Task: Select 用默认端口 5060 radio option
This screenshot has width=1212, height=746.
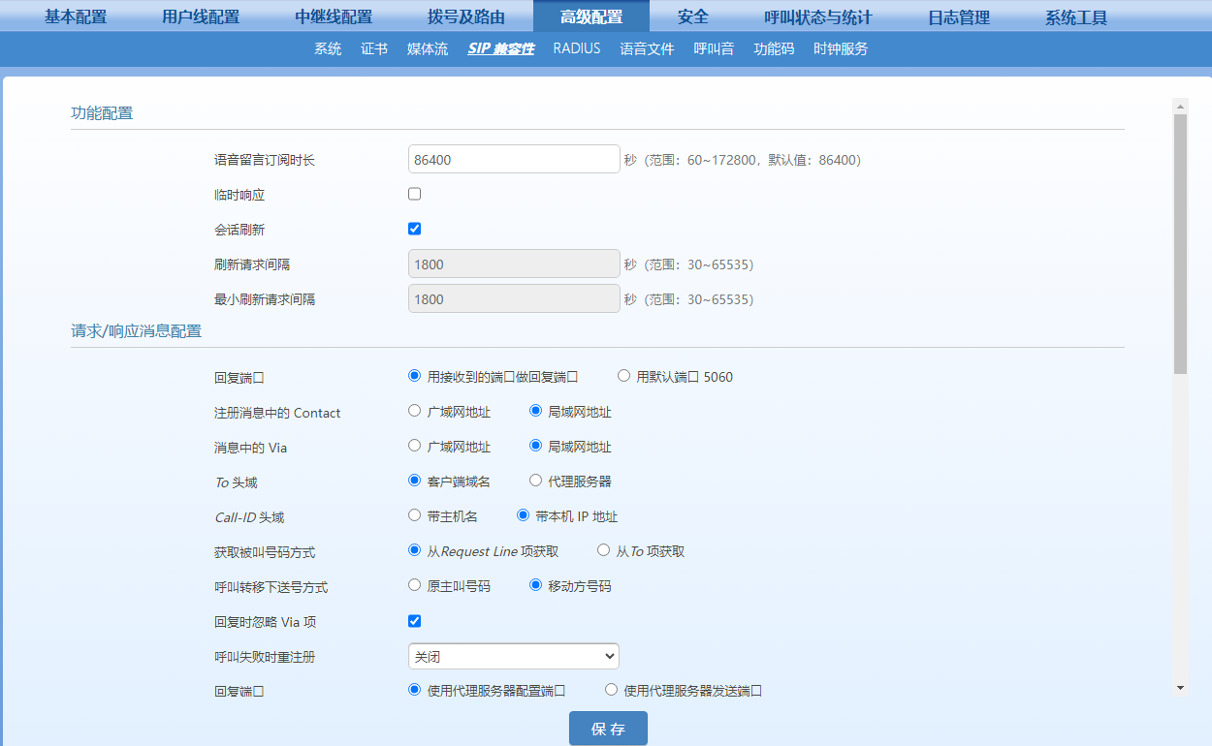Action: coord(623,376)
